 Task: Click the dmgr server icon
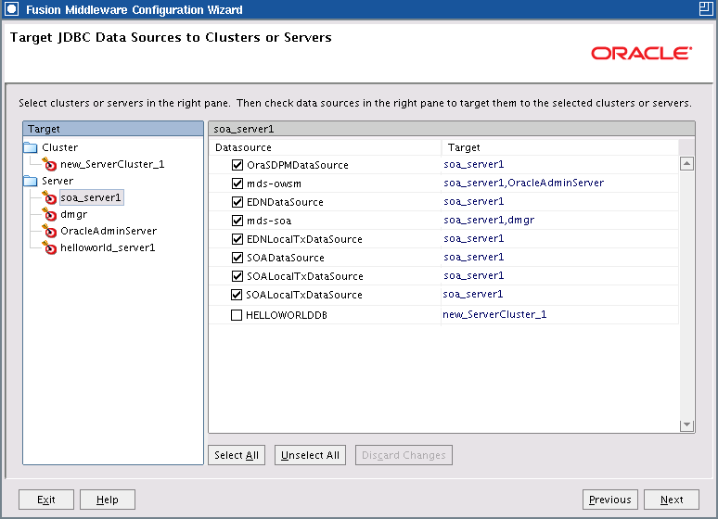pos(49,214)
